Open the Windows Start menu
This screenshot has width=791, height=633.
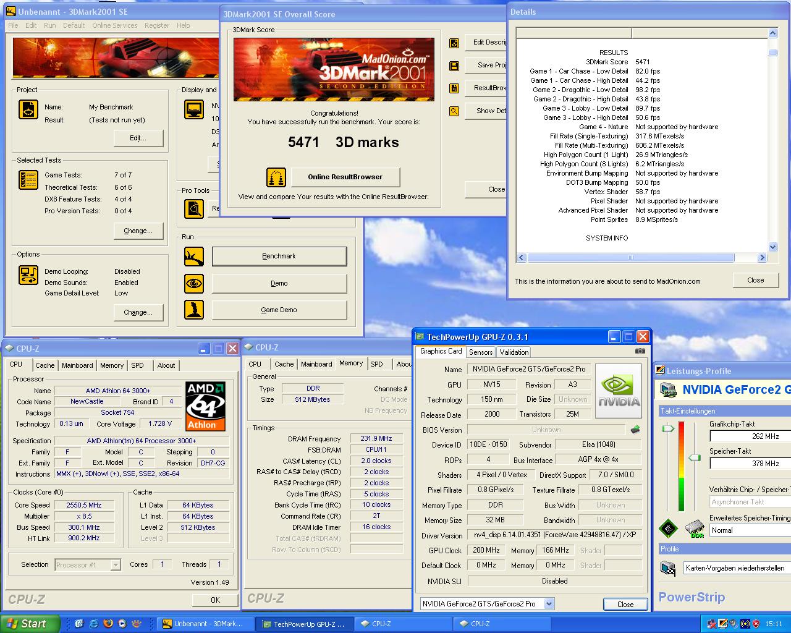30,624
